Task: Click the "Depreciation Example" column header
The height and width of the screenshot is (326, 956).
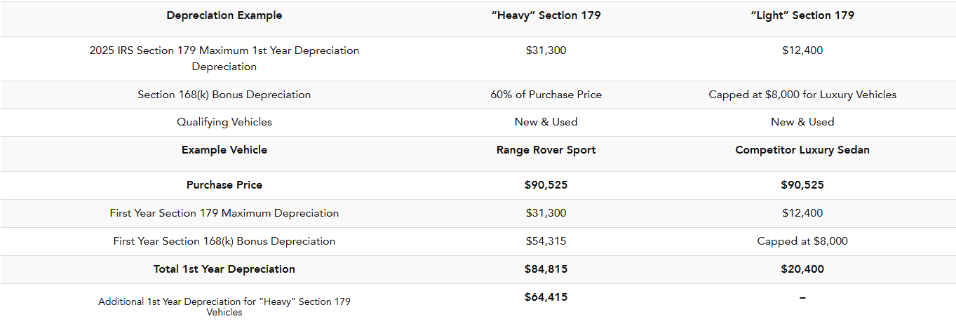Action: (224, 15)
